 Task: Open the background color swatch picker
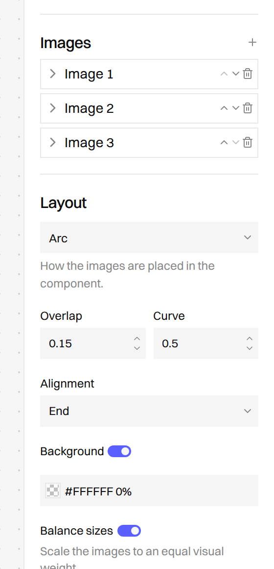[53, 491]
